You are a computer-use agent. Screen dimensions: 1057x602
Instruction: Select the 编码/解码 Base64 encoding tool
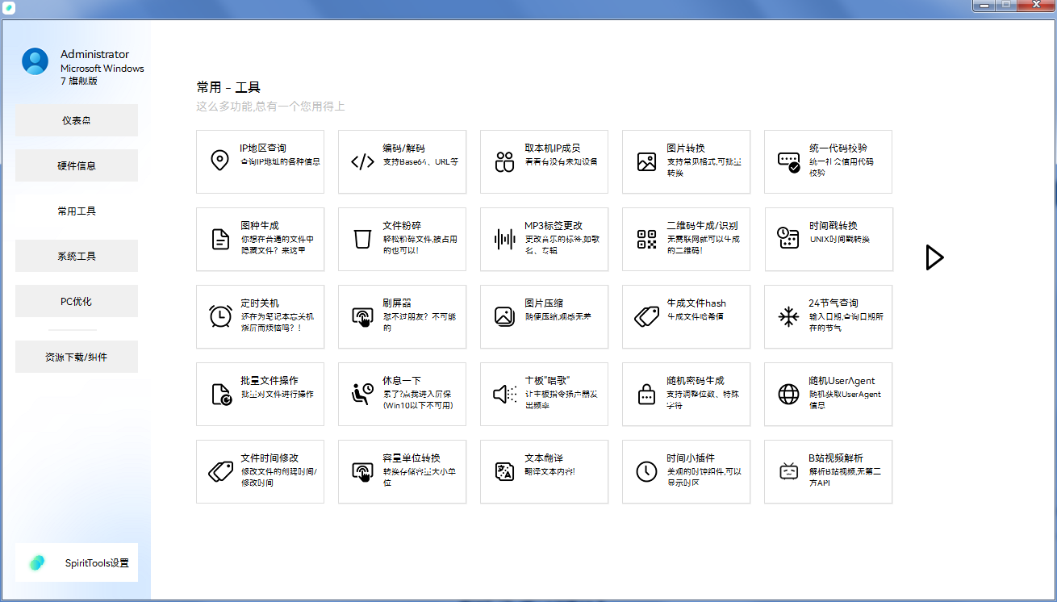click(402, 161)
